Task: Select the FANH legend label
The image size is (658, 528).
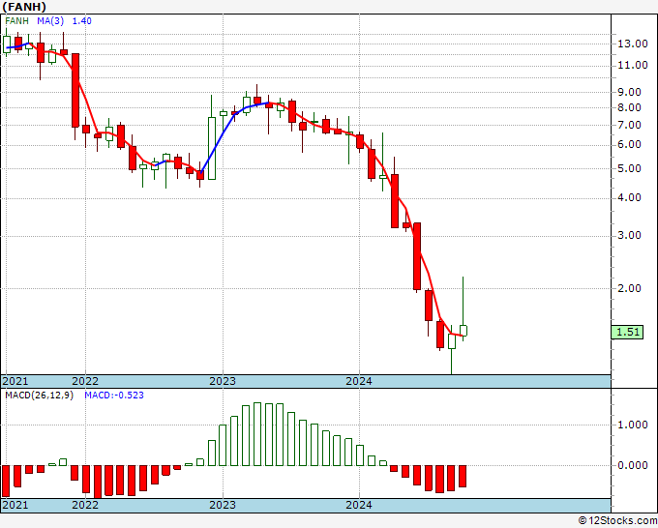Action: 16,21
